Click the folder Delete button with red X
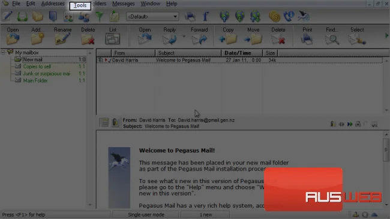The width and height of the screenshot is (390, 219). point(88,36)
